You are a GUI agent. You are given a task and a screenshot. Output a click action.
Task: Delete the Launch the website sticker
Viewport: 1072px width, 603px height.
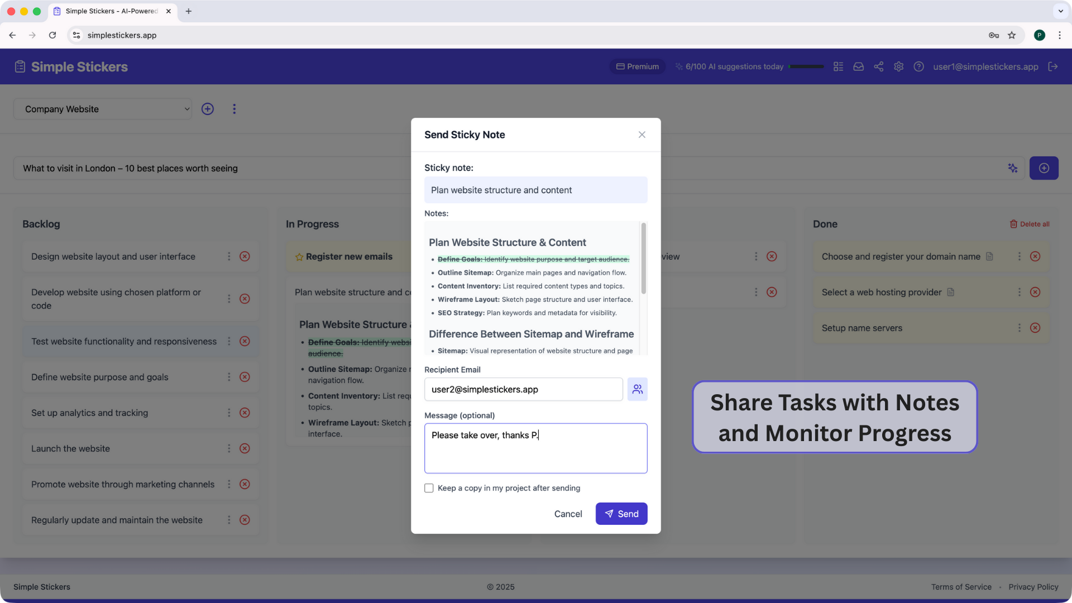(x=245, y=448)
